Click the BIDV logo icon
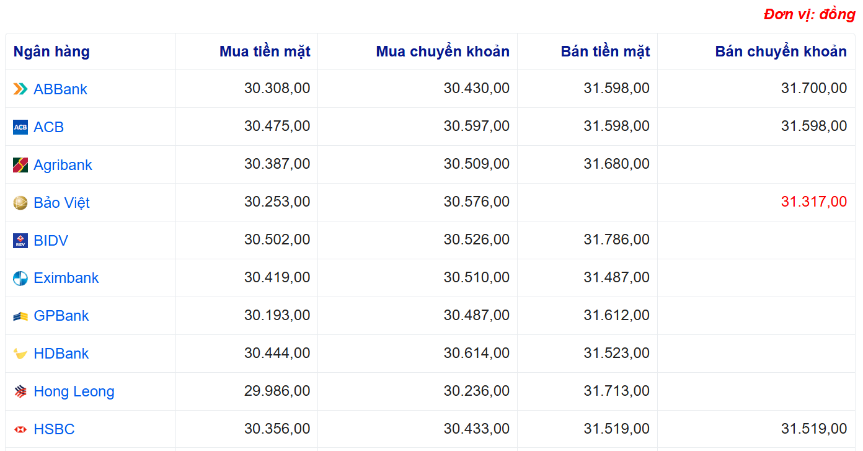Screen dimensions: 863x451 pyautogui.click(x=20, y=241)
